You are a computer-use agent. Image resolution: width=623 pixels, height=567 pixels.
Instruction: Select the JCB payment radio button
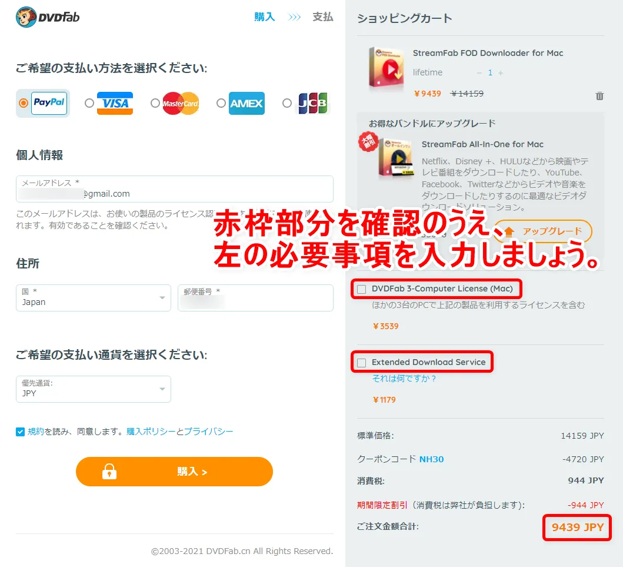pos(287,104)
